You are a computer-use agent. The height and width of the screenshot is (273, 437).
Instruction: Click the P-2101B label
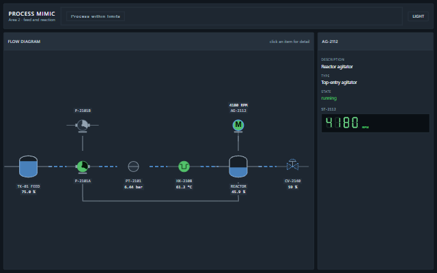[x=83, y=111]
